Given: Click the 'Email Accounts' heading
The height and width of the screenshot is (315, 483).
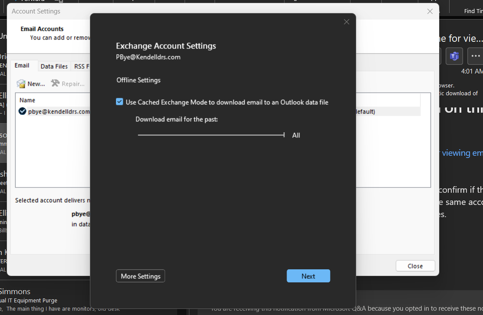Looking at the screenshot, I should (42, 29).
